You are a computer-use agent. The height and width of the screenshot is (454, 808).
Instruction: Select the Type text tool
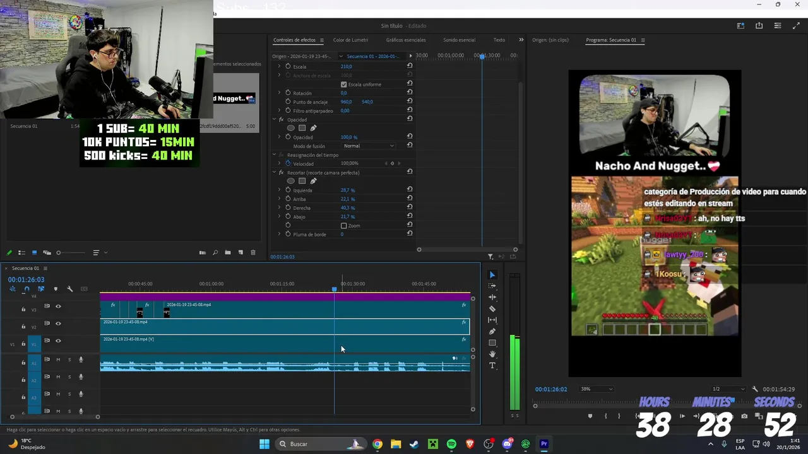pos(492,366)
